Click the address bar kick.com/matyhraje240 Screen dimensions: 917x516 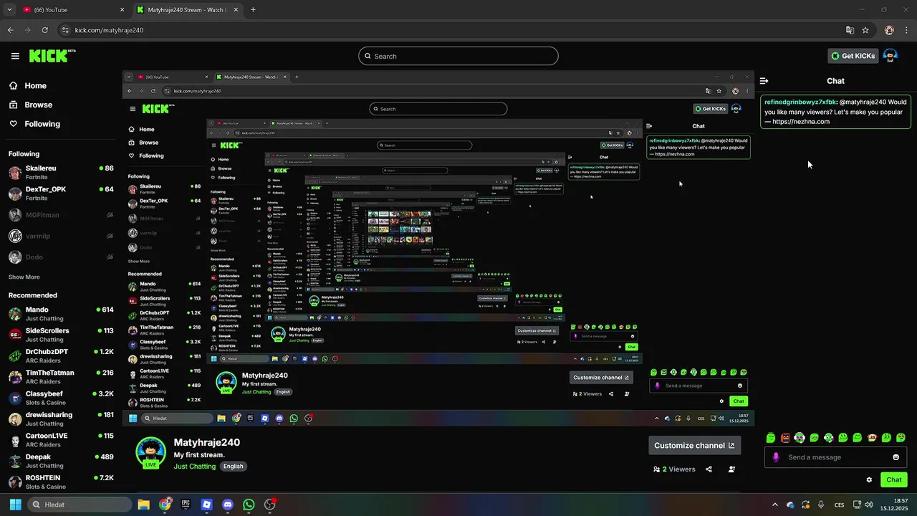[109, 30]
